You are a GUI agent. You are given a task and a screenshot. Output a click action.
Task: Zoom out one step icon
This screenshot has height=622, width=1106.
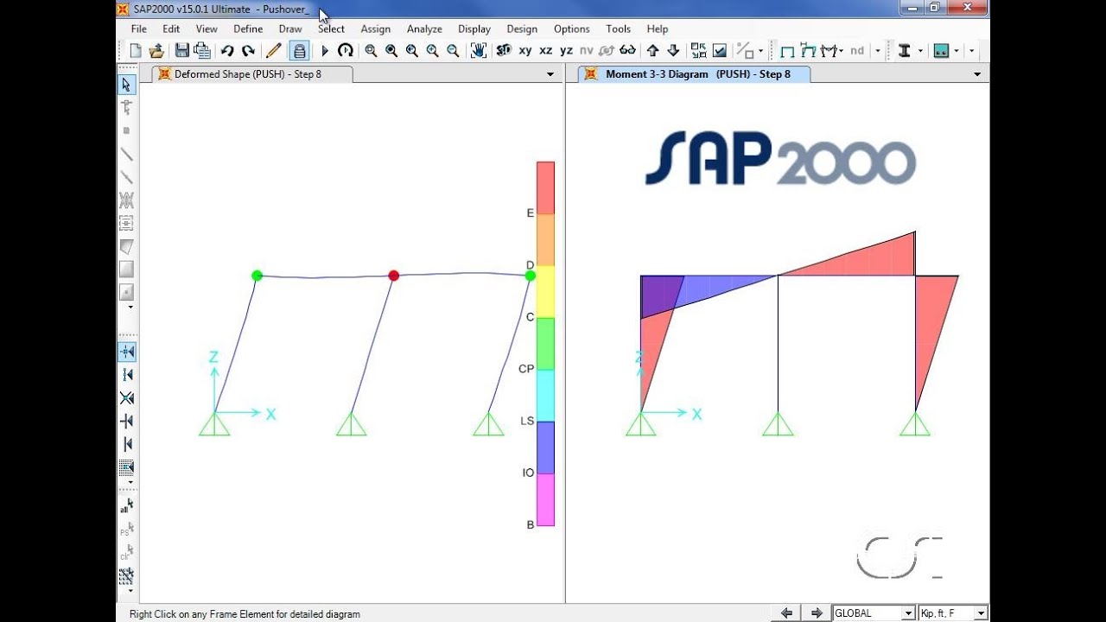coord(453,51)
